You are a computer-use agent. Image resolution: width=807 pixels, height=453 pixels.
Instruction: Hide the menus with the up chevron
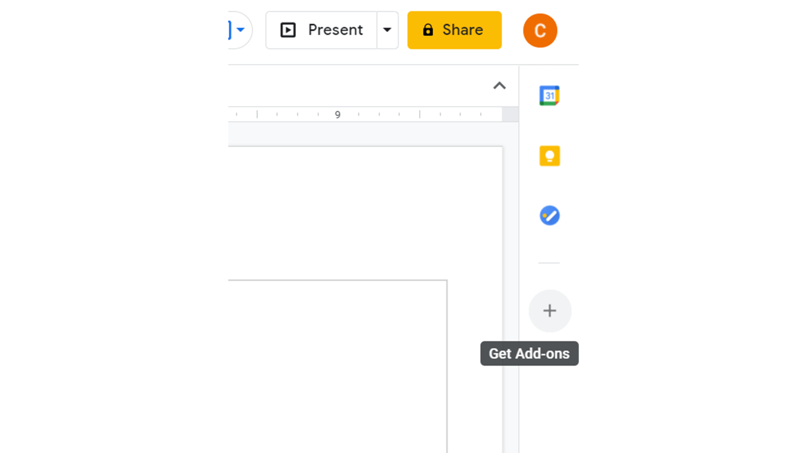point(499,86)
